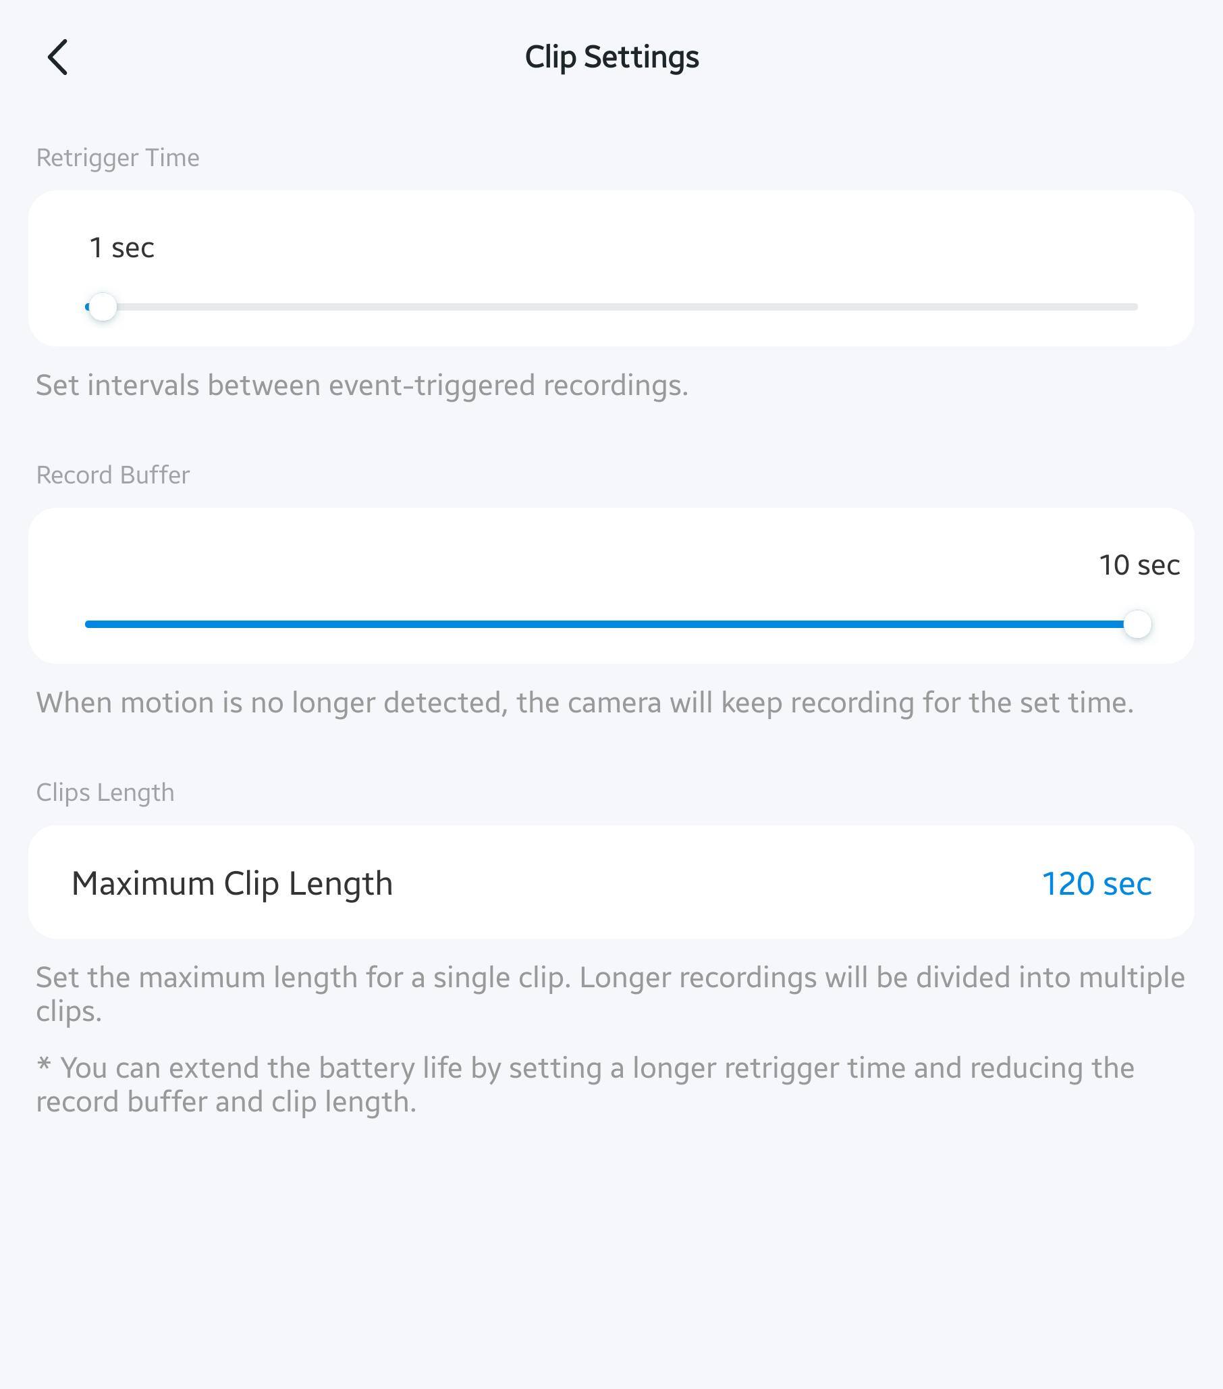Click the Clip Settings page title

611,57
